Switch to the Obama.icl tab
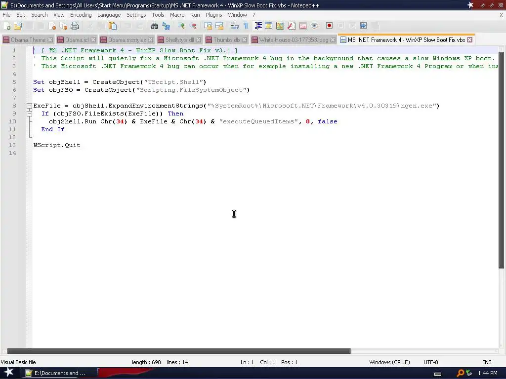Image resolution: width=506 pixels, height=379 pixels. 77,39
